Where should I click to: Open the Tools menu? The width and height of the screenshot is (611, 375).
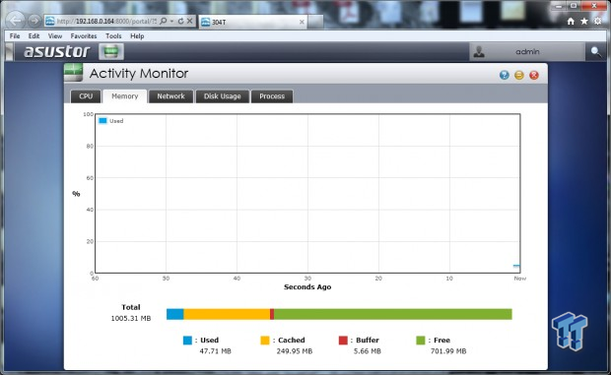[x=113, y=35]
